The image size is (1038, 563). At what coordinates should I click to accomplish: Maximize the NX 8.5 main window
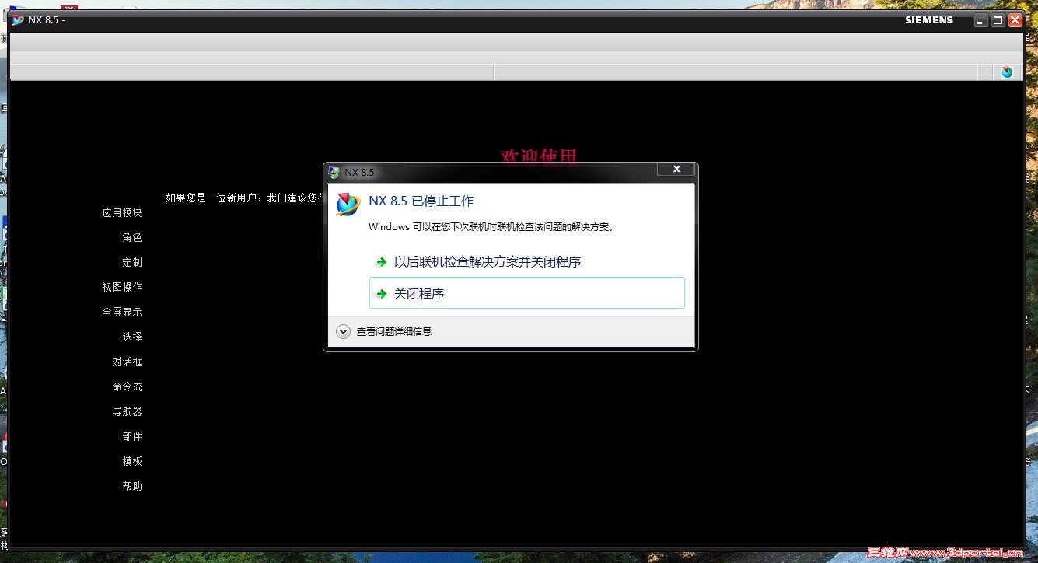coord(998,20)
